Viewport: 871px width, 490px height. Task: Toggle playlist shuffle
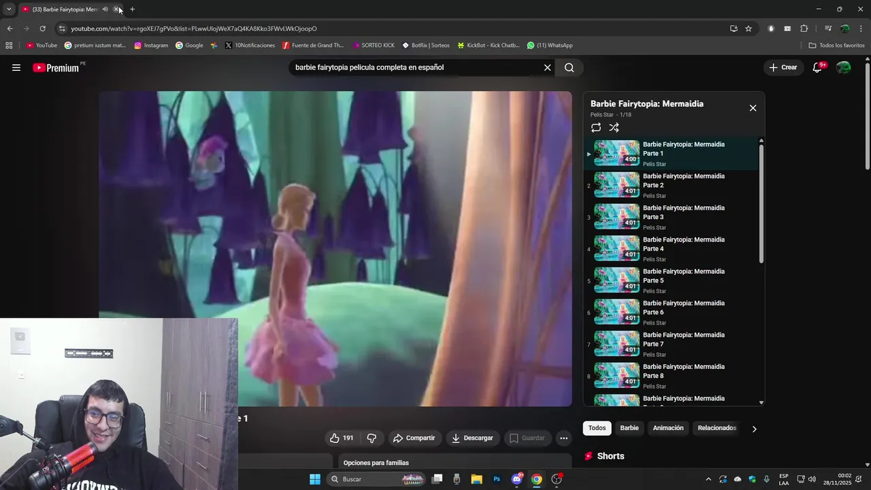(x=614, y=127)
